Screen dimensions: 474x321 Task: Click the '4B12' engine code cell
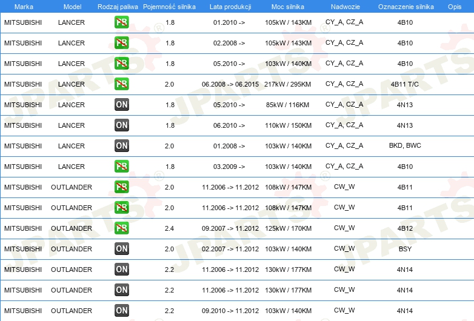[405, 228]
